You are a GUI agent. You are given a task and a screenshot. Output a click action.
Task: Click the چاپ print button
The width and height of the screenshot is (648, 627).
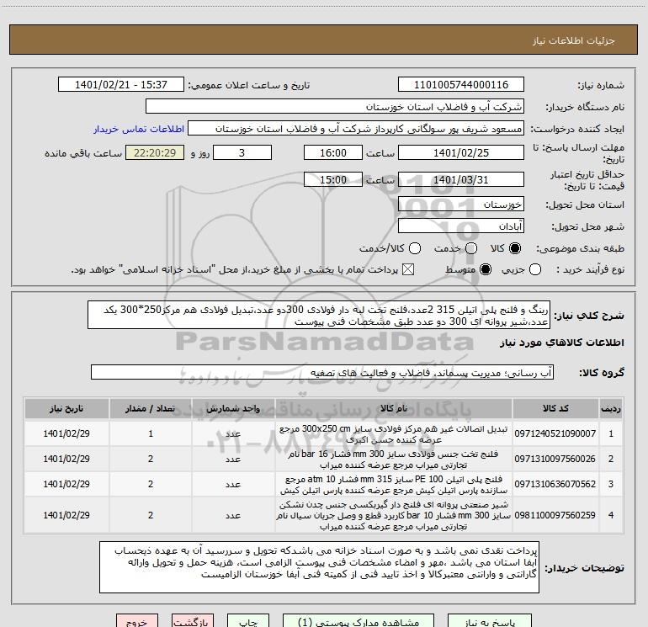tap(248, 621)
